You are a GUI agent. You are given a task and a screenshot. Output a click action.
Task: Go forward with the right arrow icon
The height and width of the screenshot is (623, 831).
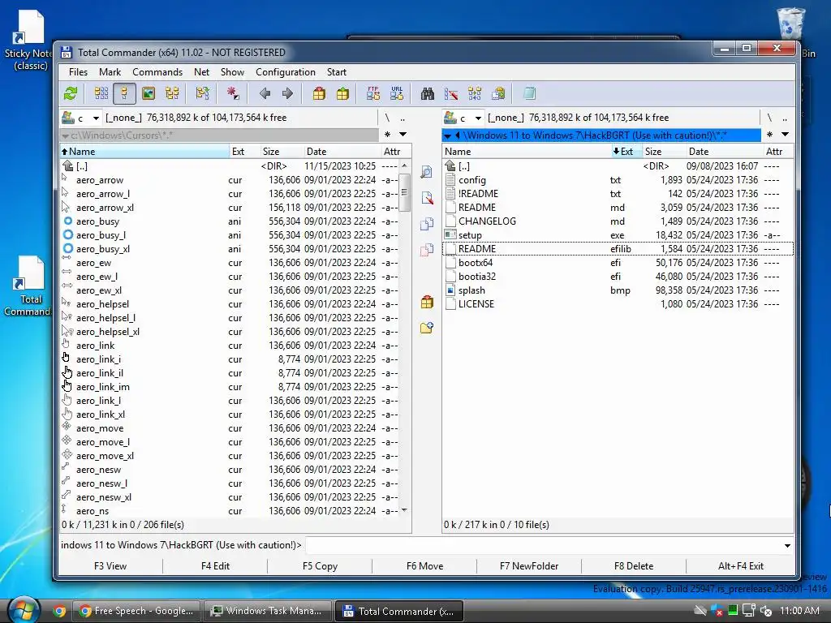(x=288, y=94)
